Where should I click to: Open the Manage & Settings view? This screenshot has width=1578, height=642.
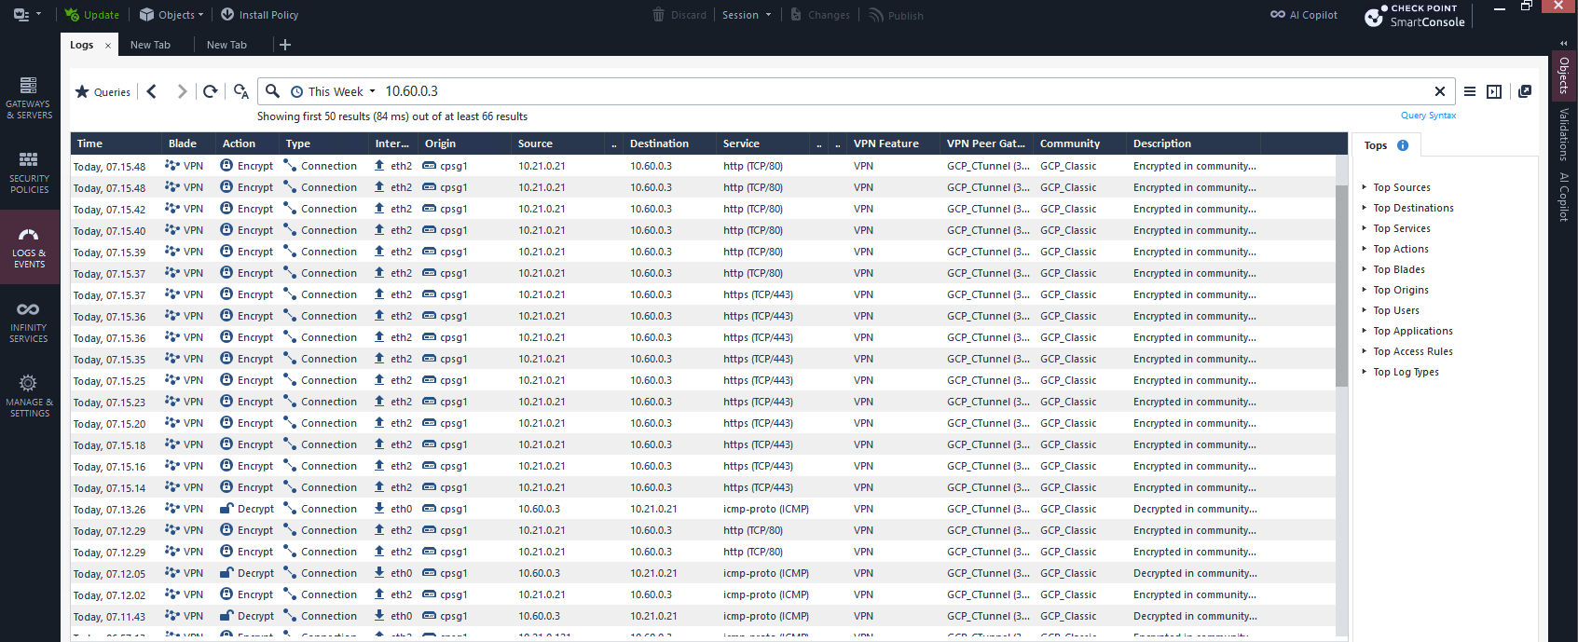click(x=29, y=396)
